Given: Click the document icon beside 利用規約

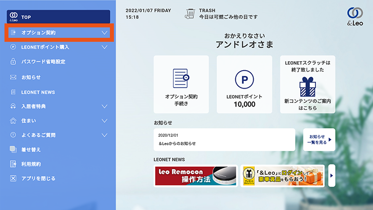Looking at the screenshot, I should [13, 164].
